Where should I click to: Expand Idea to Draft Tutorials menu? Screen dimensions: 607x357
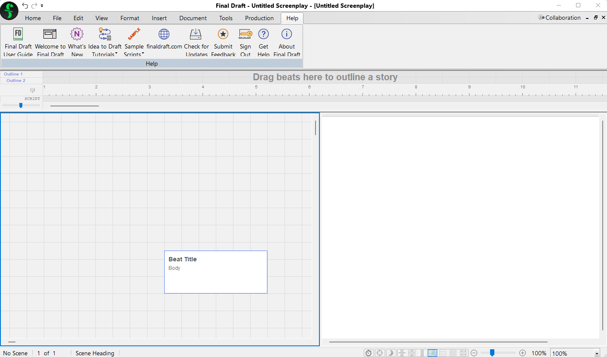point(105,42)
